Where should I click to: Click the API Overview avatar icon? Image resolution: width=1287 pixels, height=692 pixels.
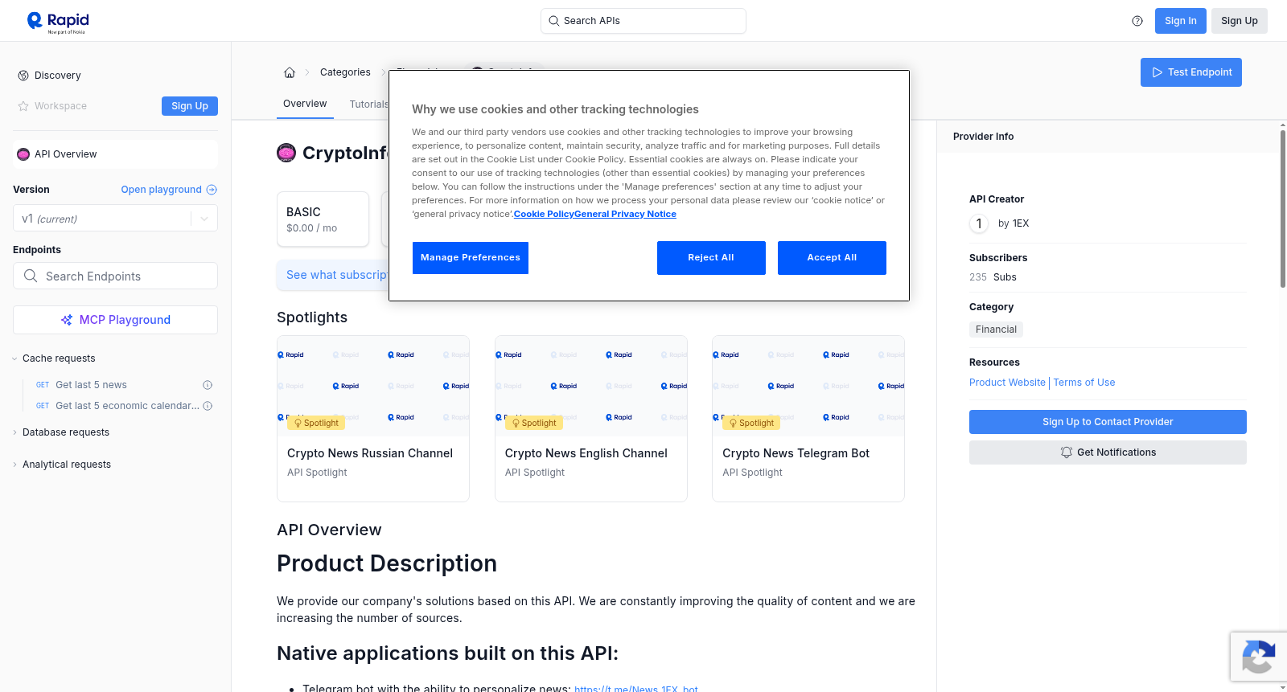coord(23,154)
